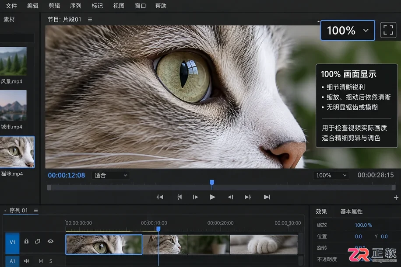
Task: Click the Play button in transport controls
Action: click(212, 197)
